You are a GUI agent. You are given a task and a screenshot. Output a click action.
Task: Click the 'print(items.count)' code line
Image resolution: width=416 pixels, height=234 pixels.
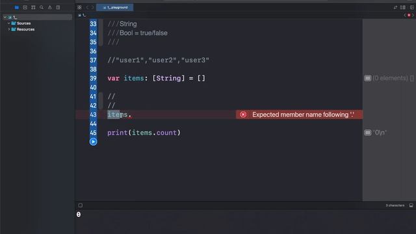(144, 133)
